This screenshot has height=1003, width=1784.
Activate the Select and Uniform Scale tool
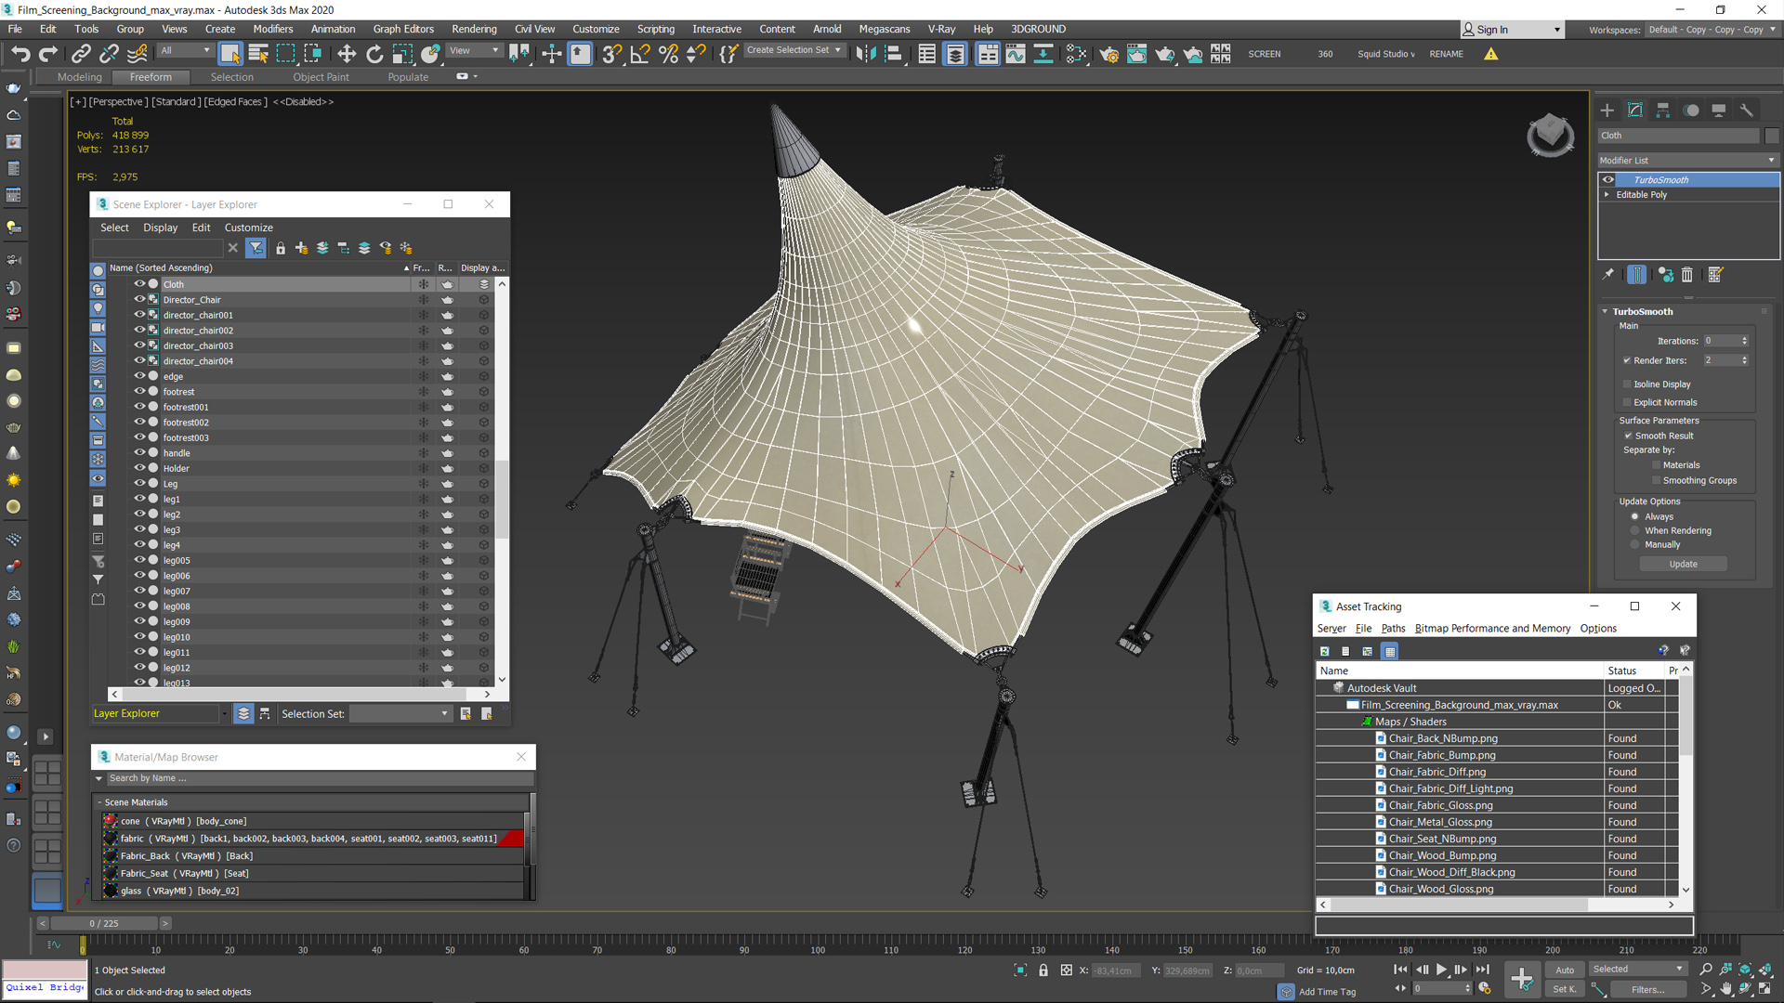402,54
